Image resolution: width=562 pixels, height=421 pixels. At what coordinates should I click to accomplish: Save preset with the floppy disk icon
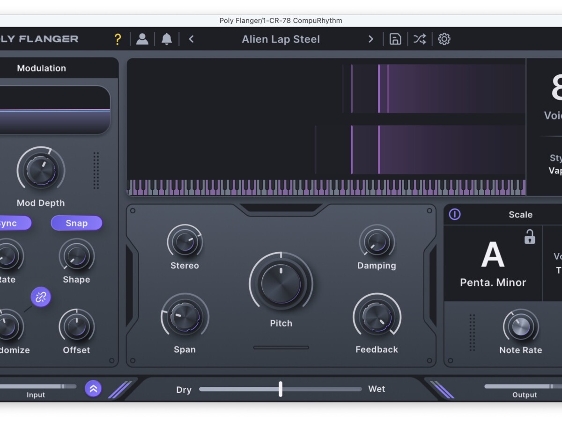click(395, 39)
